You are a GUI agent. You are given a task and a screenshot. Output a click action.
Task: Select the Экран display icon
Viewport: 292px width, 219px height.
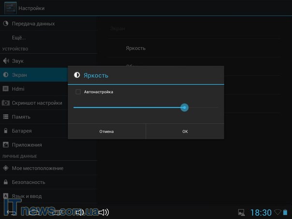pyautogui.click(x=6, y=75)
